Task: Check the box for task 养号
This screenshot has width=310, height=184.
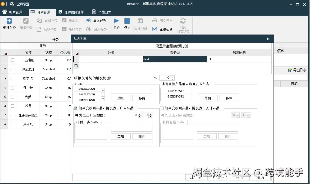Action: 12,106
